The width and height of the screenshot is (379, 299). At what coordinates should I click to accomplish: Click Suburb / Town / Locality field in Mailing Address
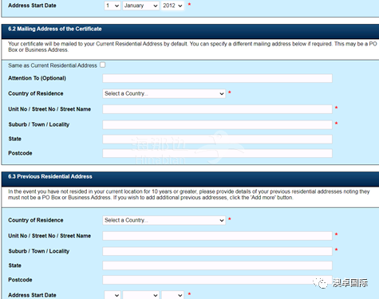click(217, 124)
